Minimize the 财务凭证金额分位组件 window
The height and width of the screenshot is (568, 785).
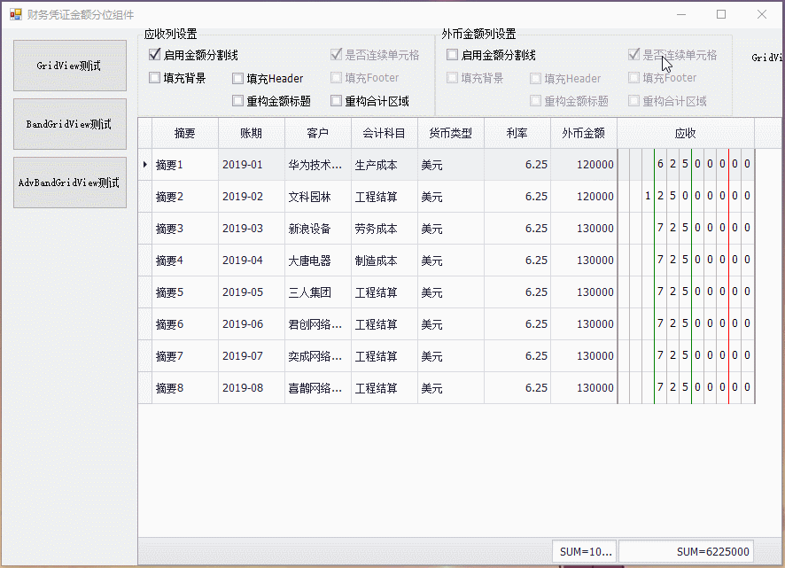[x=681, y=14]
